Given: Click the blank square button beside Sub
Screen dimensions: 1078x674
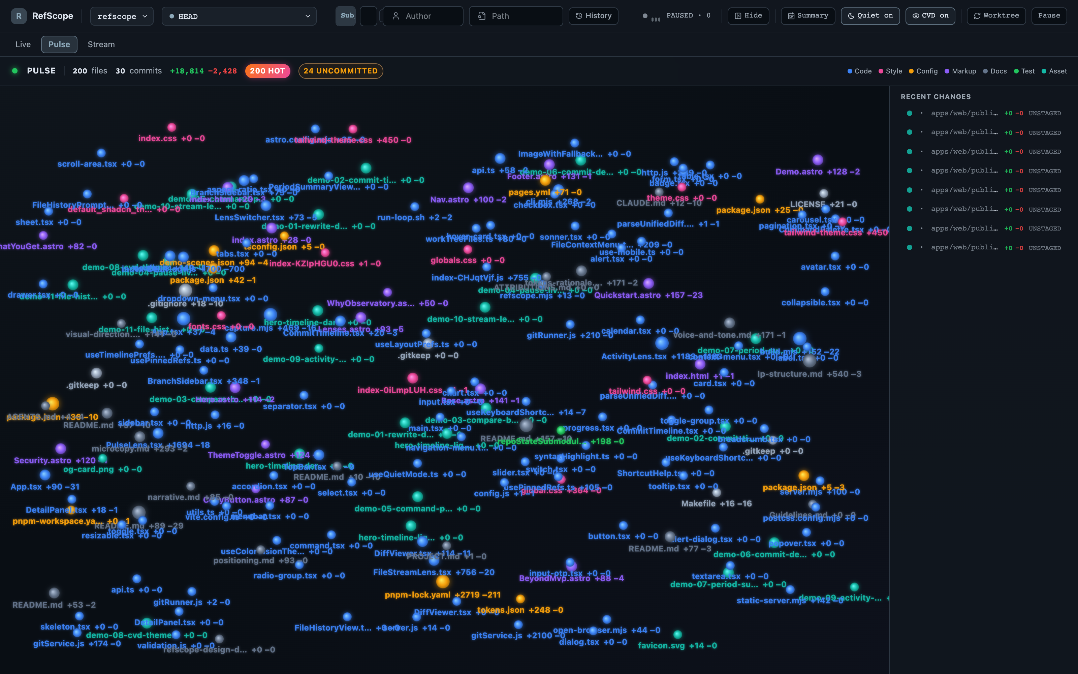Looking at the screenshot, I should 369,16.
